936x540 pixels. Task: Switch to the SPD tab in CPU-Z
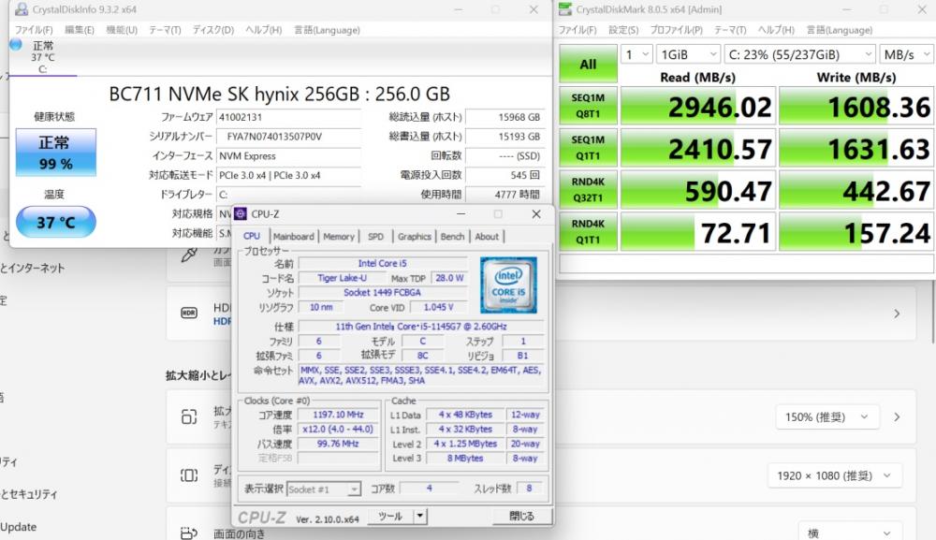[375, 236]
